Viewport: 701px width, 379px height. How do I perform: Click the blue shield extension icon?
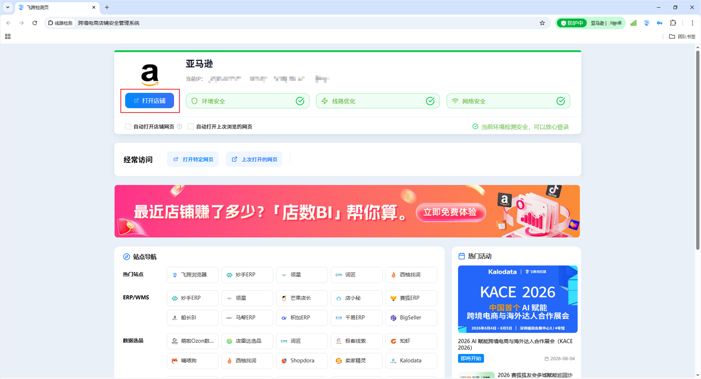click(x=647, y=23)
